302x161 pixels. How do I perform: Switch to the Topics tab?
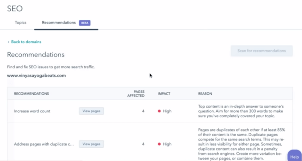(x=20, y=23)
